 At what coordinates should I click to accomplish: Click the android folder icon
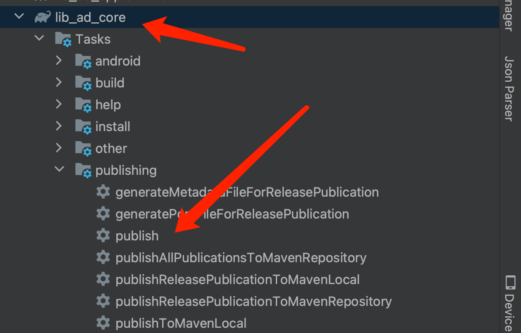coord(83,61)
